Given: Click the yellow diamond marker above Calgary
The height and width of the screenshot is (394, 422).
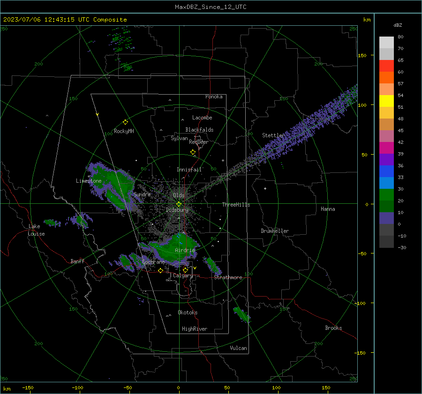Looking at the screenshot, I should click(x=185, y=270).
